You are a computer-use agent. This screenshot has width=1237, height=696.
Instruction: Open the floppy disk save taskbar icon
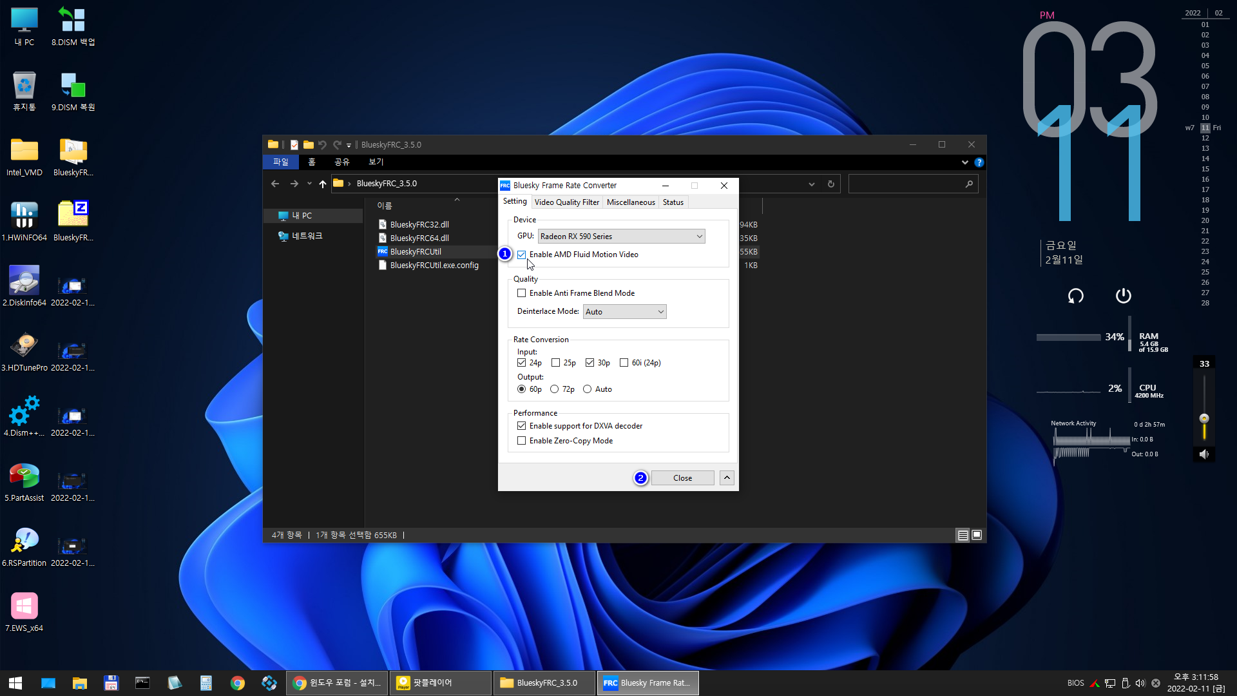[111, 682]
